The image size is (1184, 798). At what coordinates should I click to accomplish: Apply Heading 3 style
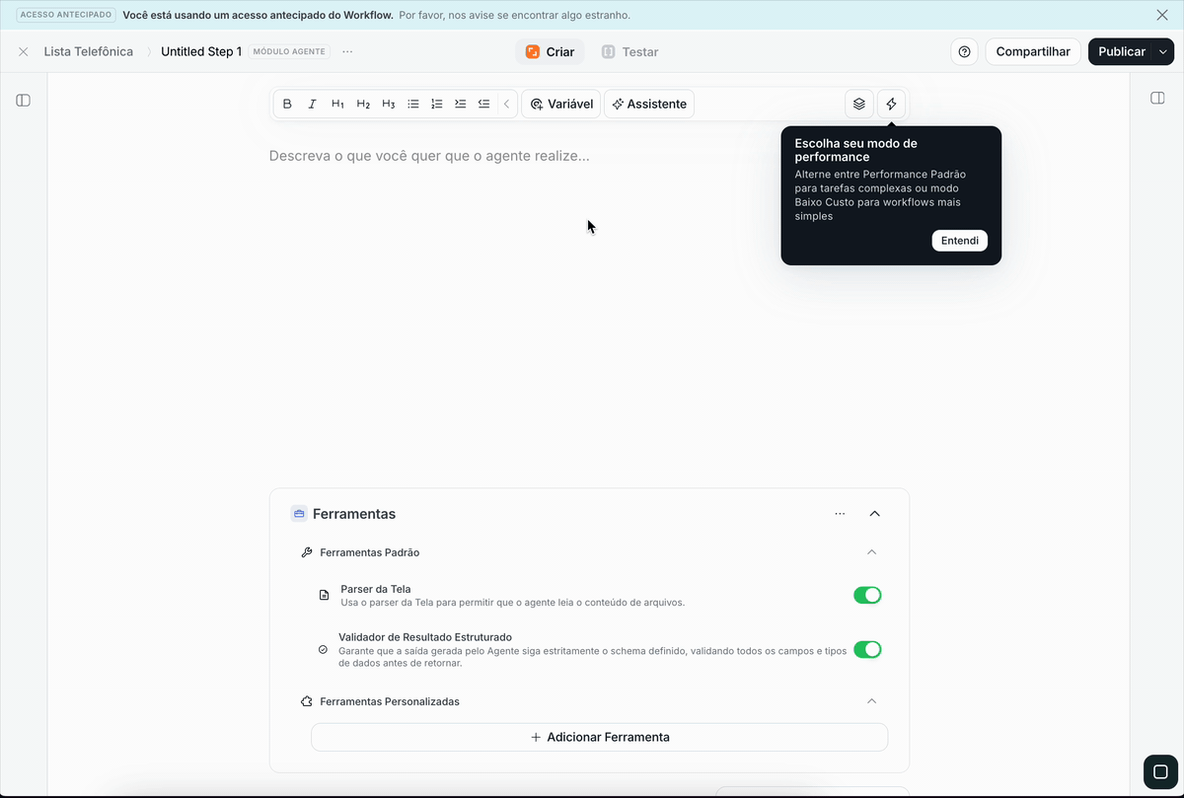tap(388, 104)
